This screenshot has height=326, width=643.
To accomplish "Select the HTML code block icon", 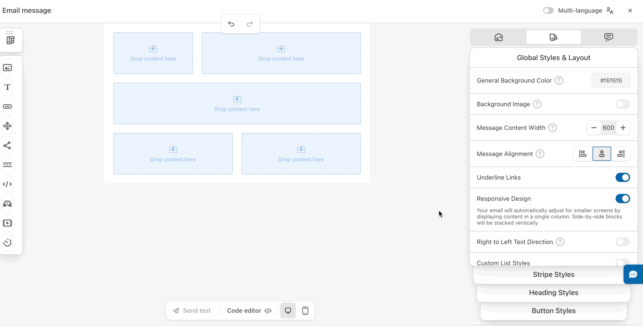I will 7,184.
